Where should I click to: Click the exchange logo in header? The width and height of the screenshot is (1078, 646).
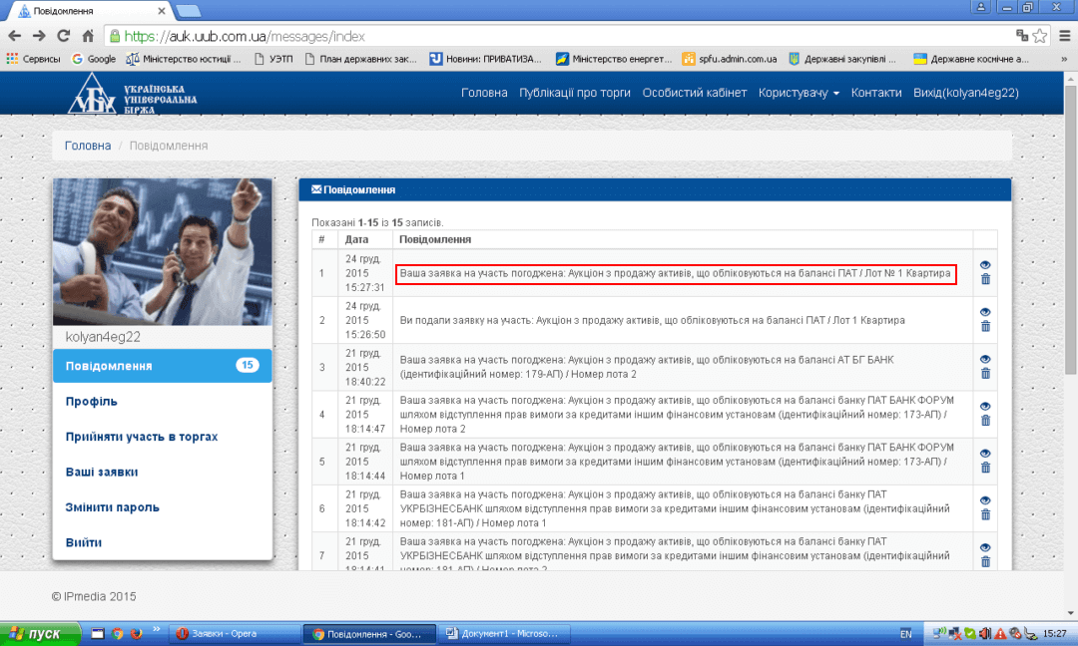pos(133,93)
